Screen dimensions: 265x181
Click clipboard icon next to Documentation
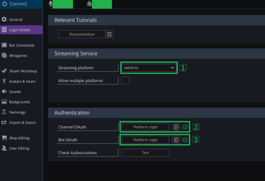point(109,34)
